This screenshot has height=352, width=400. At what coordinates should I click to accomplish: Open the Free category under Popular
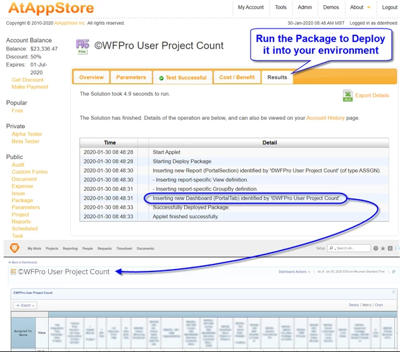(17, 111)
